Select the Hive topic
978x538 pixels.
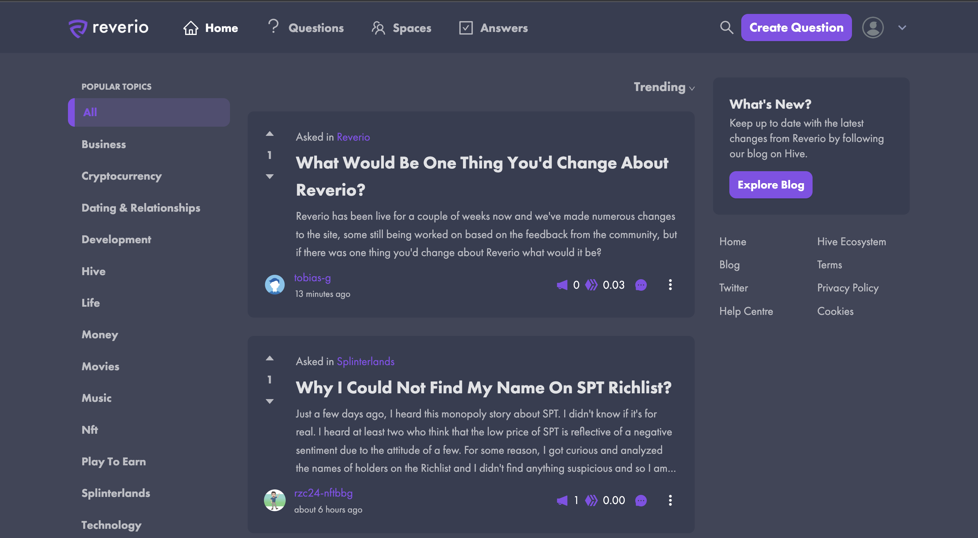[x=93, y=271]
